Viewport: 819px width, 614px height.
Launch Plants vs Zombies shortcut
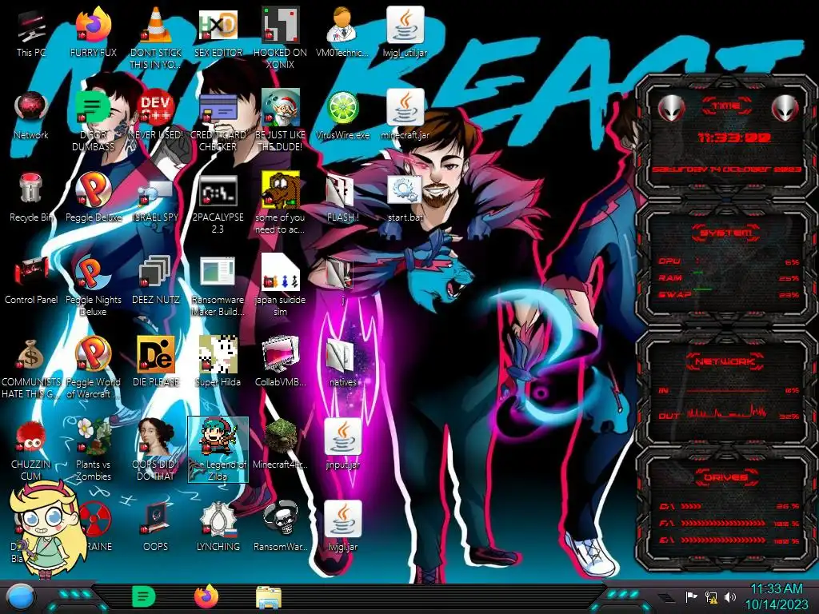pyautogui.click(x=93, y=451)
